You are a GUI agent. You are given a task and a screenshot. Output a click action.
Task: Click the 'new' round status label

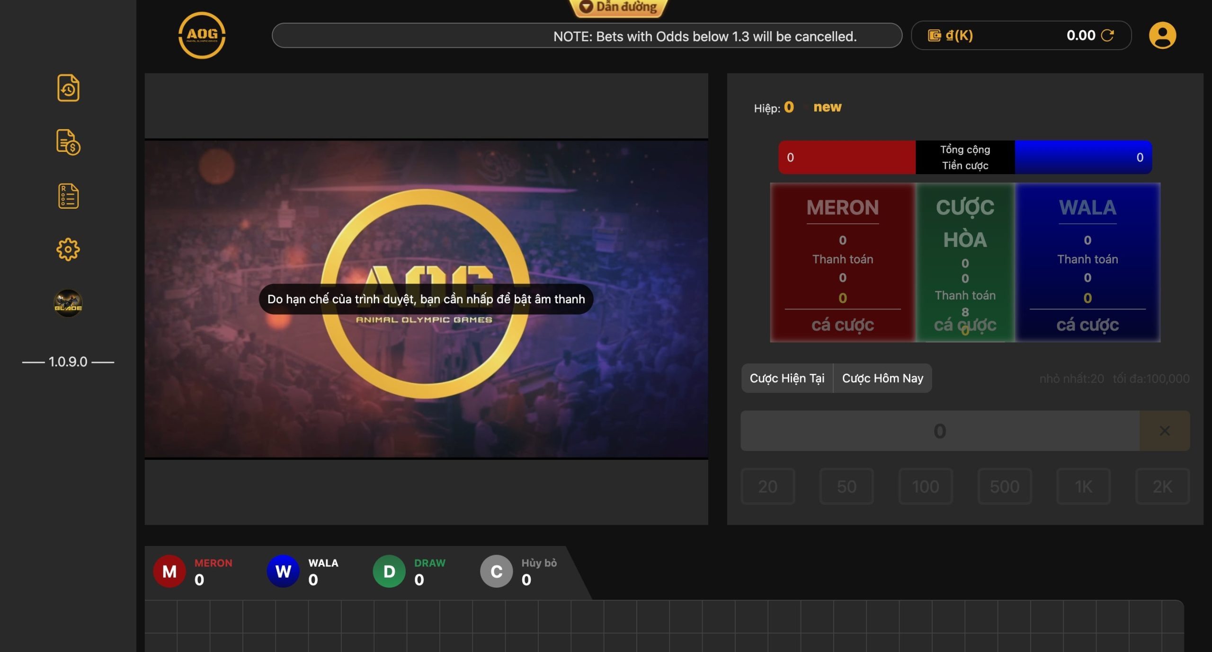pos(828,107)
